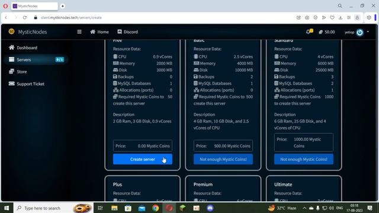The image size is (379, 213).
Task: Click the browser back arrow
Action: (x=6, y=18)
